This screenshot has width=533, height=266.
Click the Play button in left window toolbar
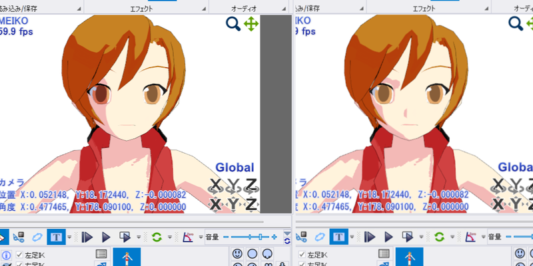click(x=107, y=237)
